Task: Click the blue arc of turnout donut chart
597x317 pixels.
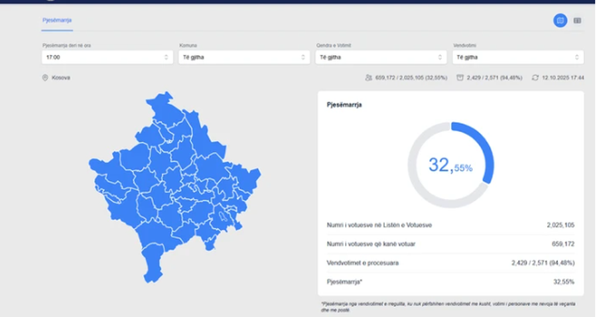Action: (489, 153)
